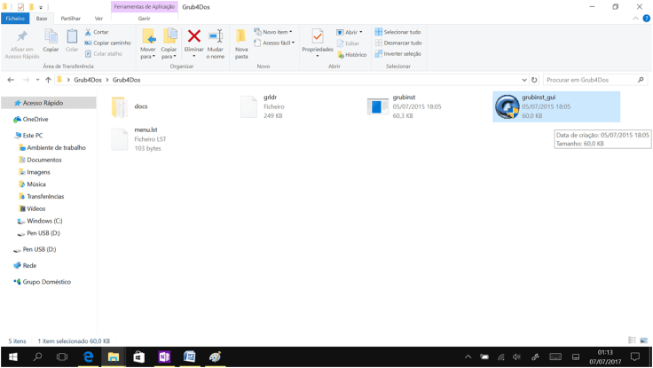Refresh the current folder view
The image size is (653, 368).
(x=534, y=80)
